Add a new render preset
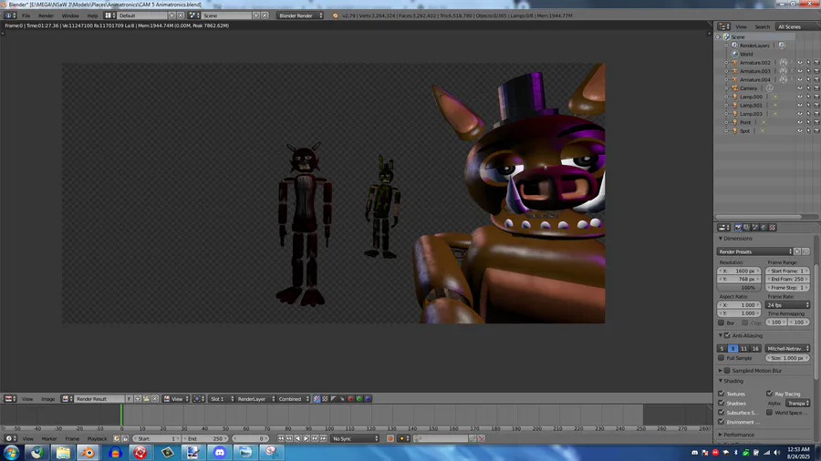This screenshot has width=821, height=461. pos(797,252)
